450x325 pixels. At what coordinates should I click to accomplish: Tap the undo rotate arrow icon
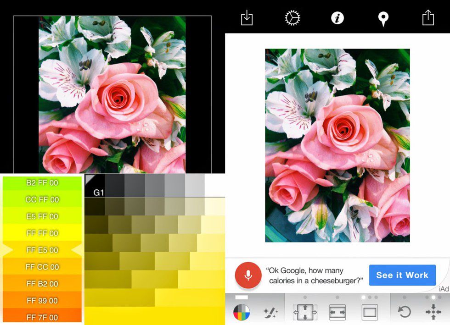(404, 313)
